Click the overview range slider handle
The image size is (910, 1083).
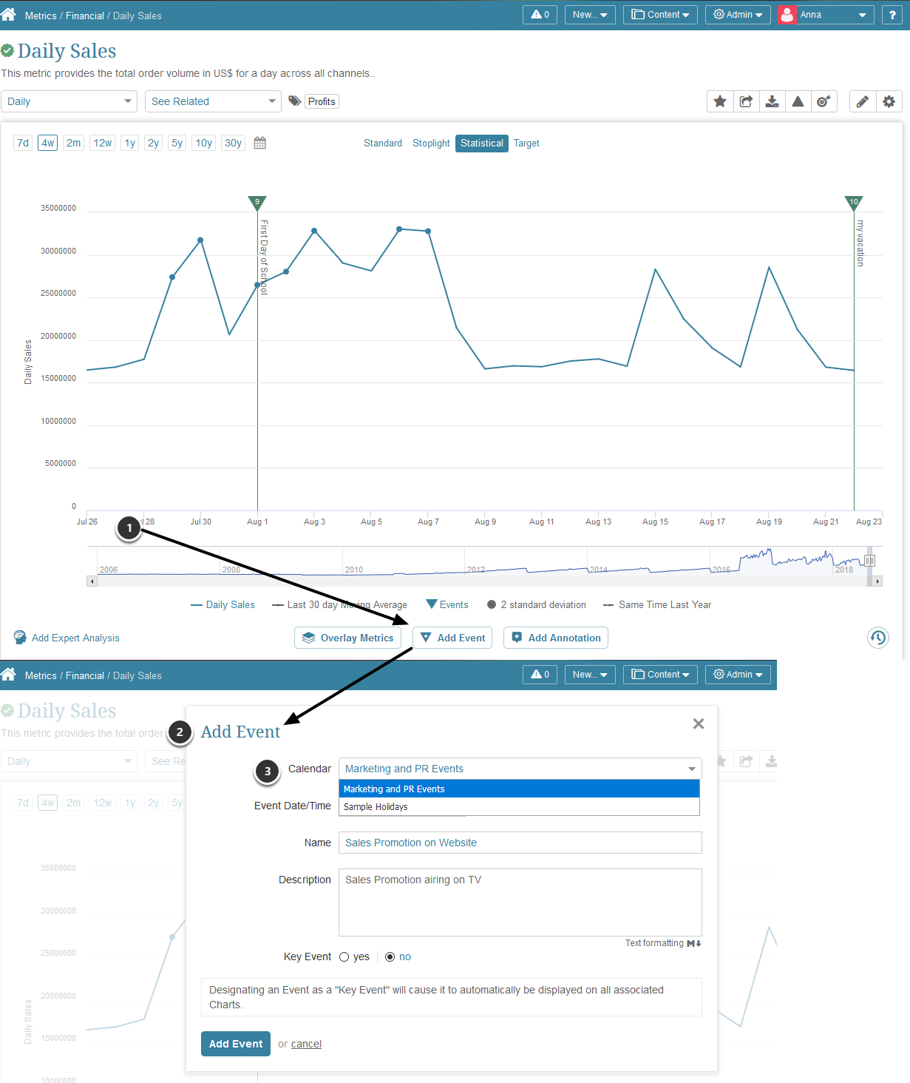[870, 561]
